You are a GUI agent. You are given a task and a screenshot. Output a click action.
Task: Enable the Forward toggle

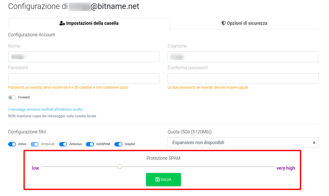click(x=12, y=97)
